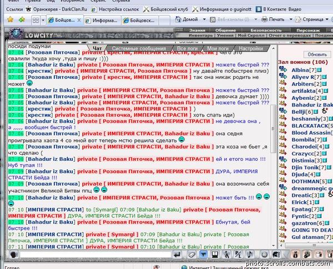Expand the web feeds dropdown arrow
333x269 pixels.
point(256,19)
